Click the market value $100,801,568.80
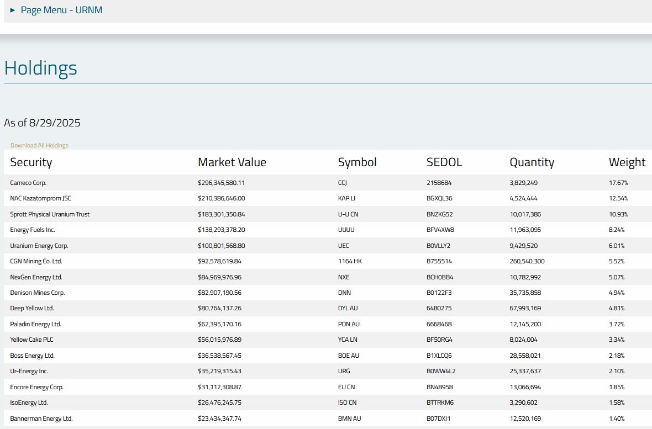652x429 pixels. tap(221, 246)
